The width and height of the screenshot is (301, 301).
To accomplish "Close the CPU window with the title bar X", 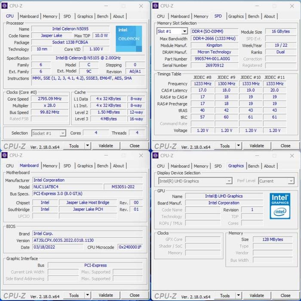I will 141,6.
